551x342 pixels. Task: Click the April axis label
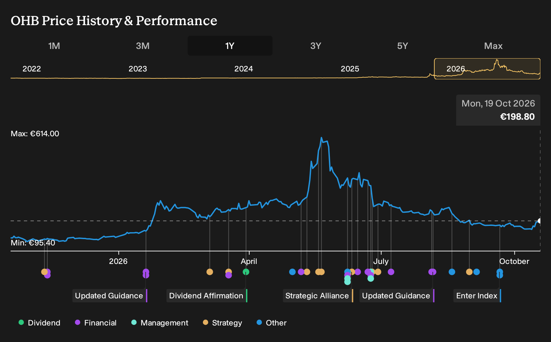249,261
